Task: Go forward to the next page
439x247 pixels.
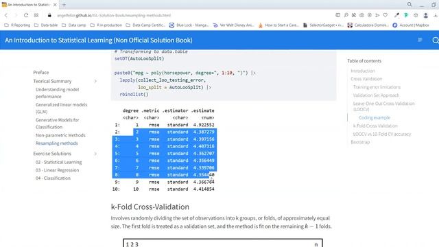Action: click(16, 15)
